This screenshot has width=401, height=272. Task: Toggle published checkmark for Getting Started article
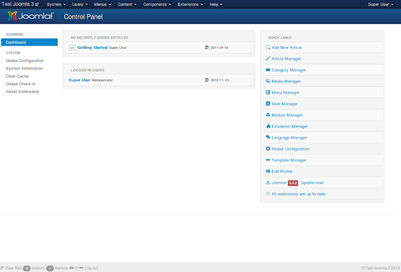pyautogui.click(x=72, y=48)
